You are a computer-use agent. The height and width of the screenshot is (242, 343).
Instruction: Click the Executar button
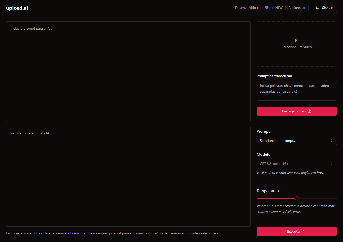click(x=297, y=231)
